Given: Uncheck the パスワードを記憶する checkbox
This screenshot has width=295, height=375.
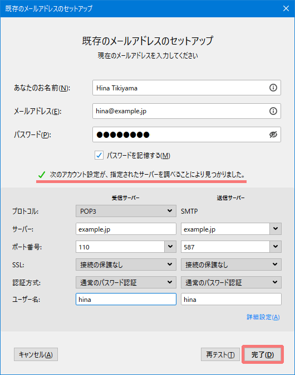Looking at the screenshot, I should (x=99, y=156).
